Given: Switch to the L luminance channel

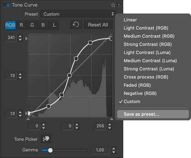Looking at the screenshot, I should (x=54, y=25).
